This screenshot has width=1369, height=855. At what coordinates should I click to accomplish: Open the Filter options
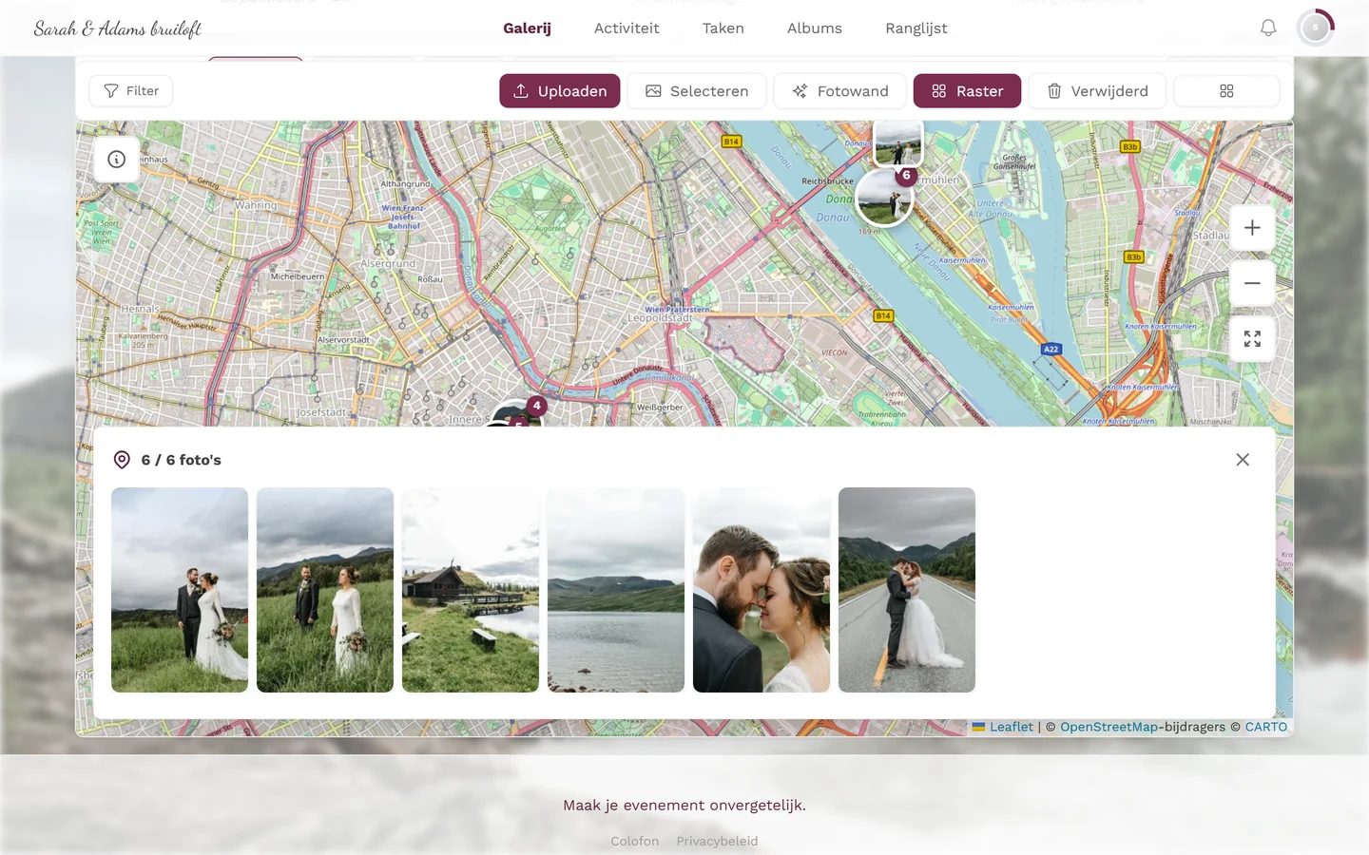[131, 91]
